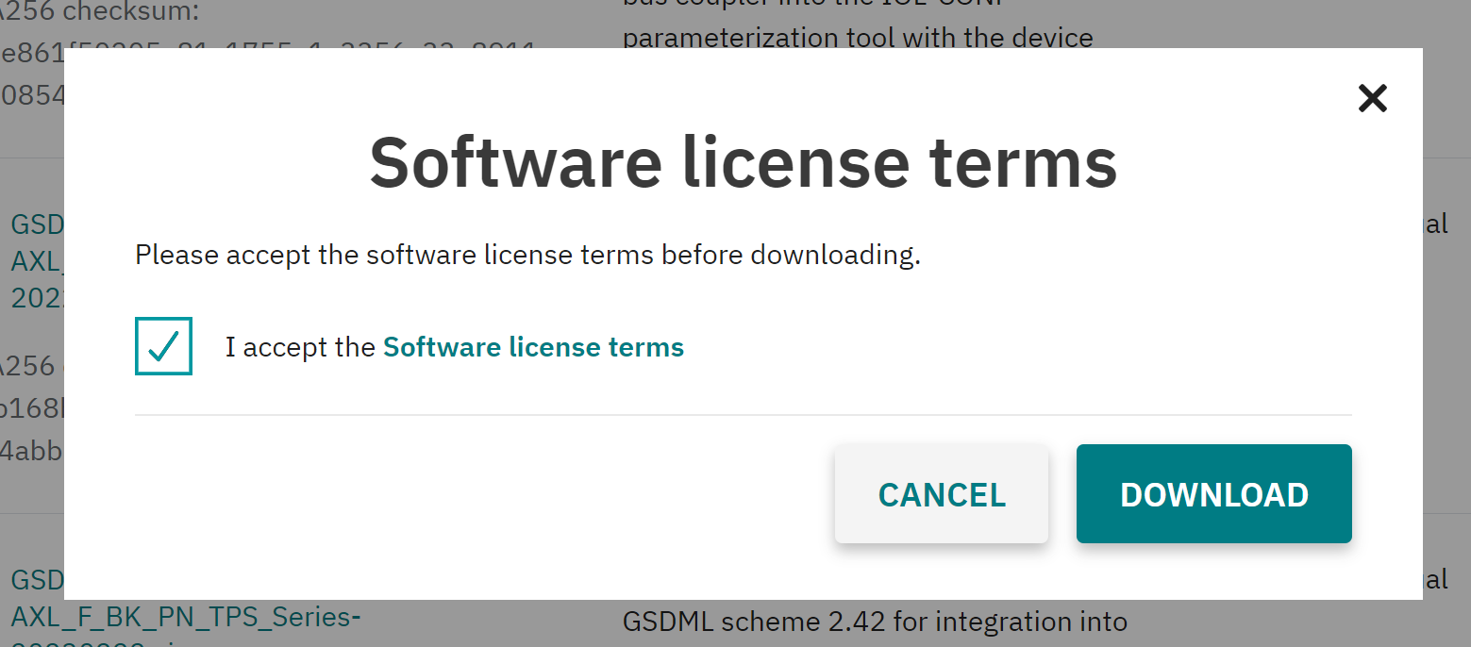This screenshot has width=1471, height=647.
Task: Click the CANCEL button
Action: pos(942,494)
